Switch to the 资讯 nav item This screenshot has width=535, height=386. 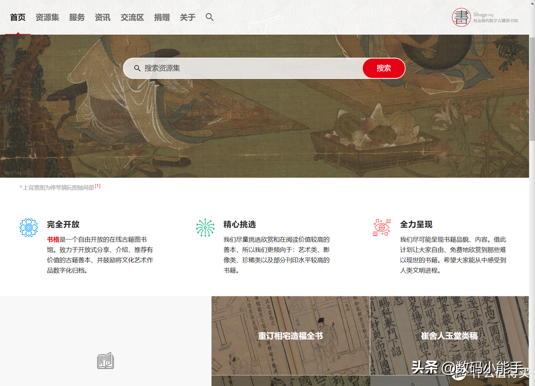102,17
